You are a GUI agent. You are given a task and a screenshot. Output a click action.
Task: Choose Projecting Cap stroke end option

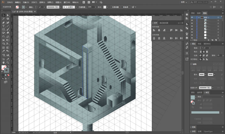point(207,52)
